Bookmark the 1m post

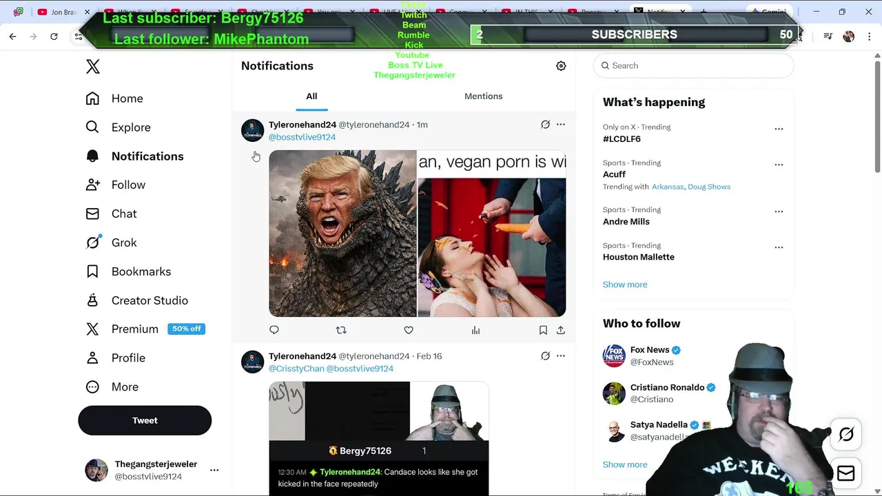(543, 330)
